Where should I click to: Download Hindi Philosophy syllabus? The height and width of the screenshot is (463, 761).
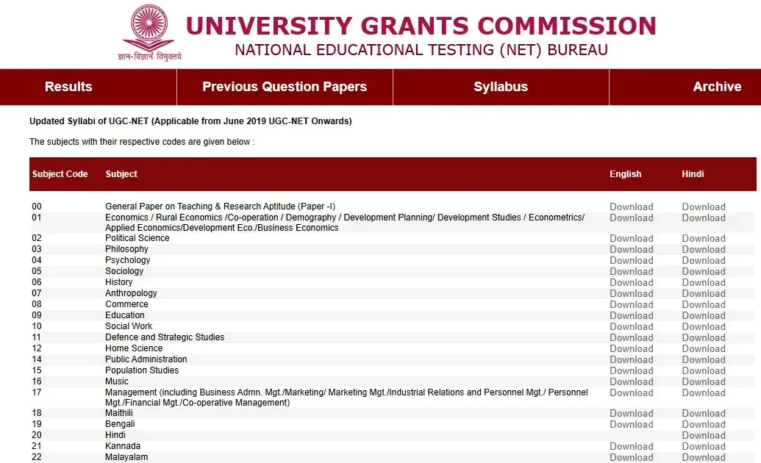click(704, 249)
